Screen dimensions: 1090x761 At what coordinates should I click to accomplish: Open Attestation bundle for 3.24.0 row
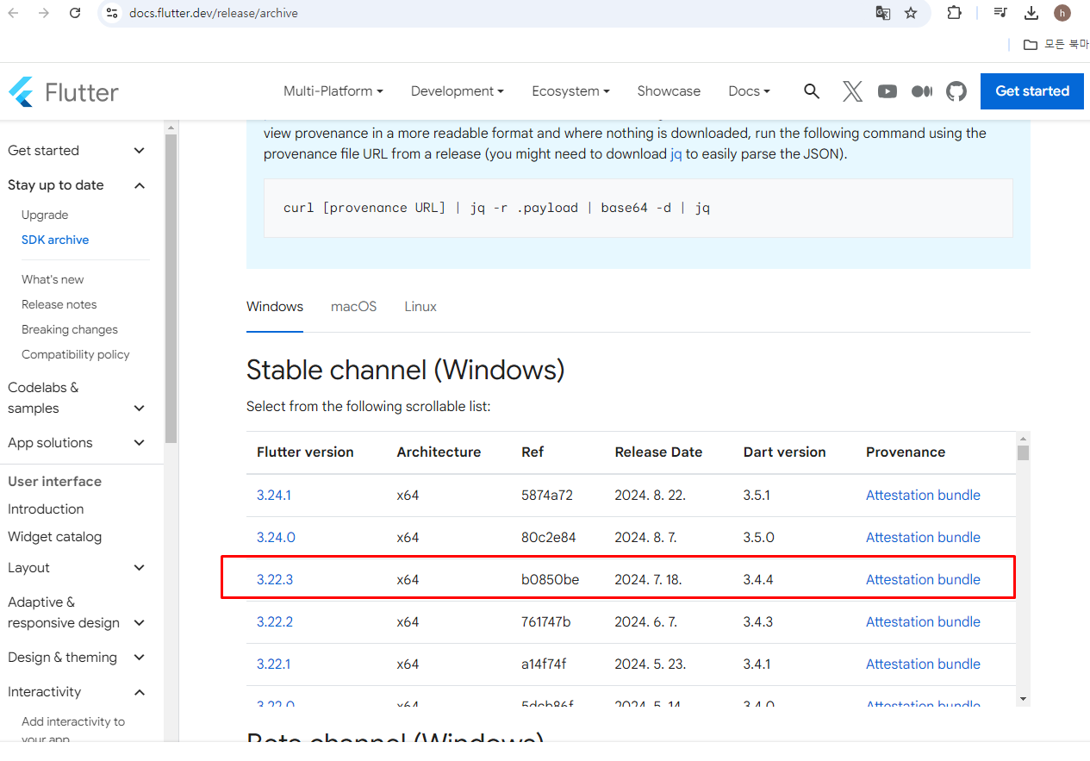coord(923,538)
